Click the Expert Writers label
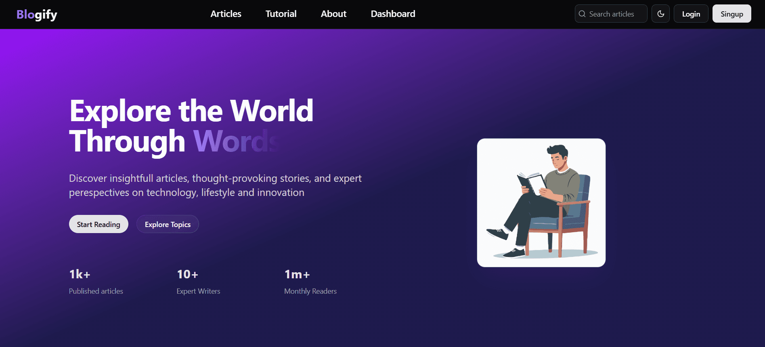 tap(198, 291)
